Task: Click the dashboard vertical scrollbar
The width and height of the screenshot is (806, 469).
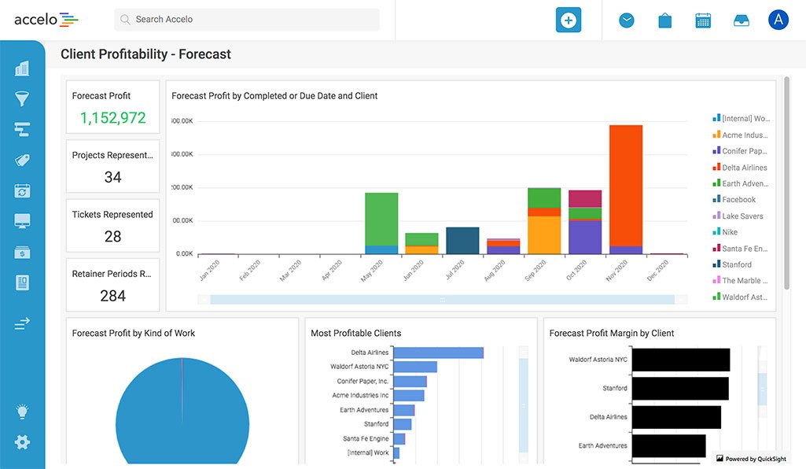Action: (x=786, y=183)
